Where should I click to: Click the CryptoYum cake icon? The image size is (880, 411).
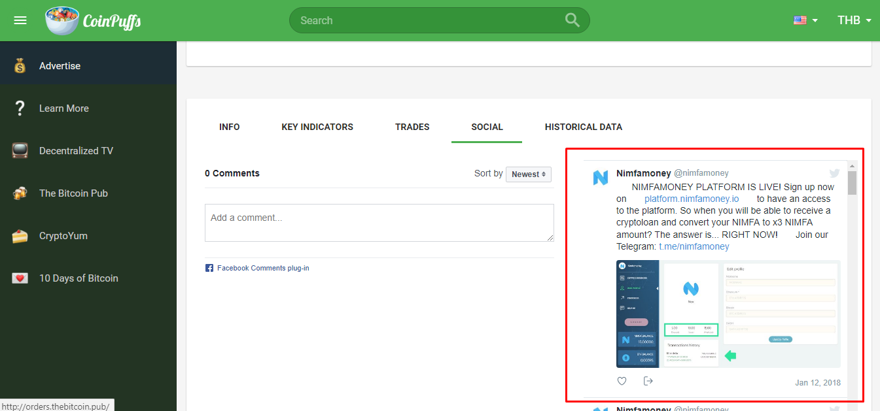pos(20,236)
